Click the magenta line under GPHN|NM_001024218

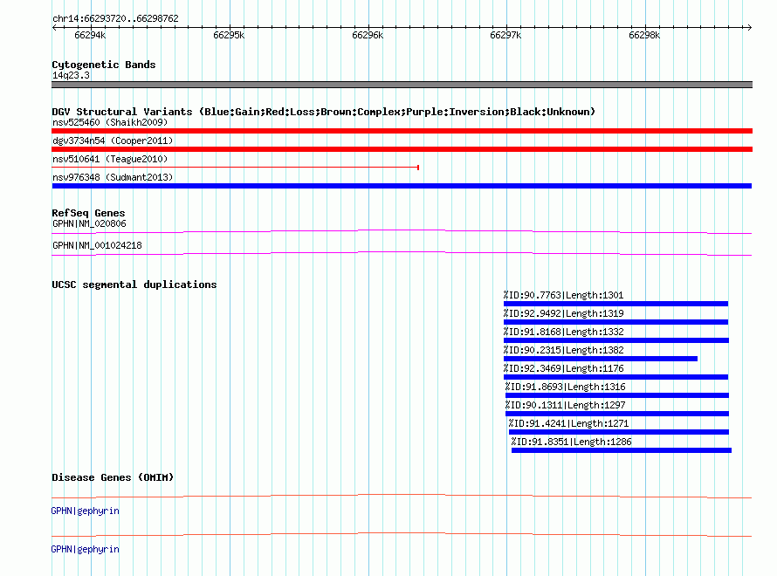402,253
